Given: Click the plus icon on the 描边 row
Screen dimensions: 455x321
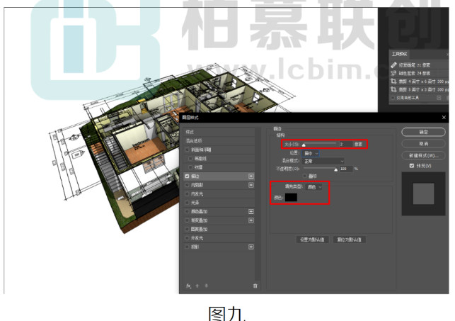Looking at the screenshot, I should click(251, 176).
